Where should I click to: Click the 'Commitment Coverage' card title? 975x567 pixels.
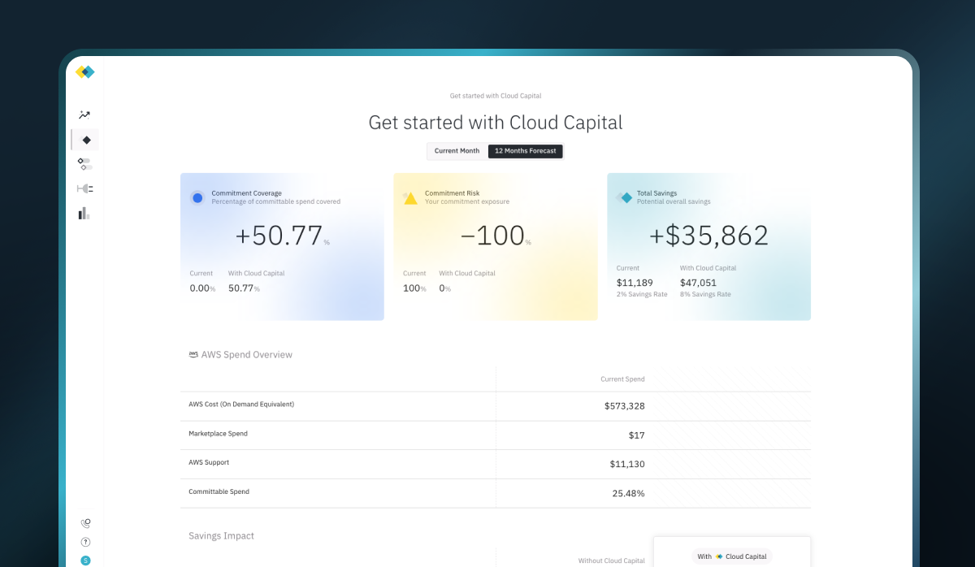(246, 193)
